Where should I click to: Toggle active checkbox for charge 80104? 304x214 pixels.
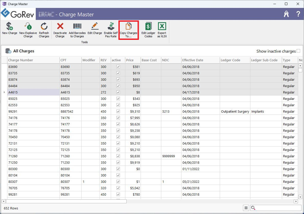[118, 175]
